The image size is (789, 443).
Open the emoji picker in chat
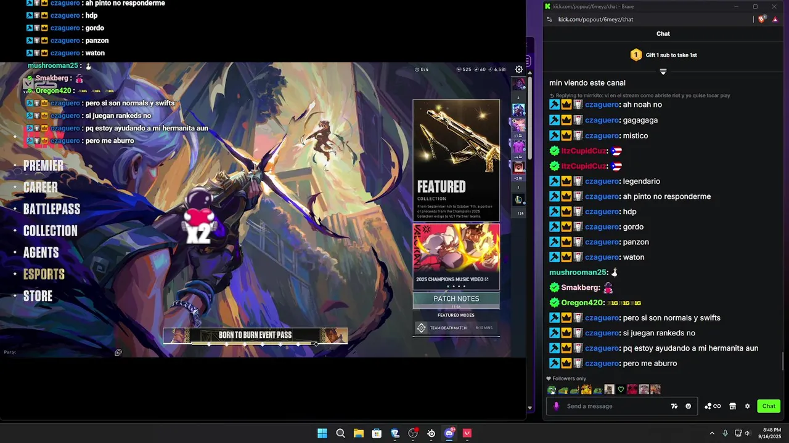[688, 406]
